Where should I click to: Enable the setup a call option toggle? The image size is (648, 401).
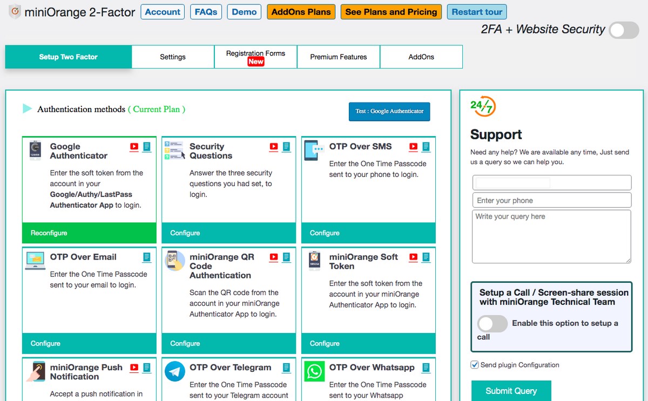[492, 324]
